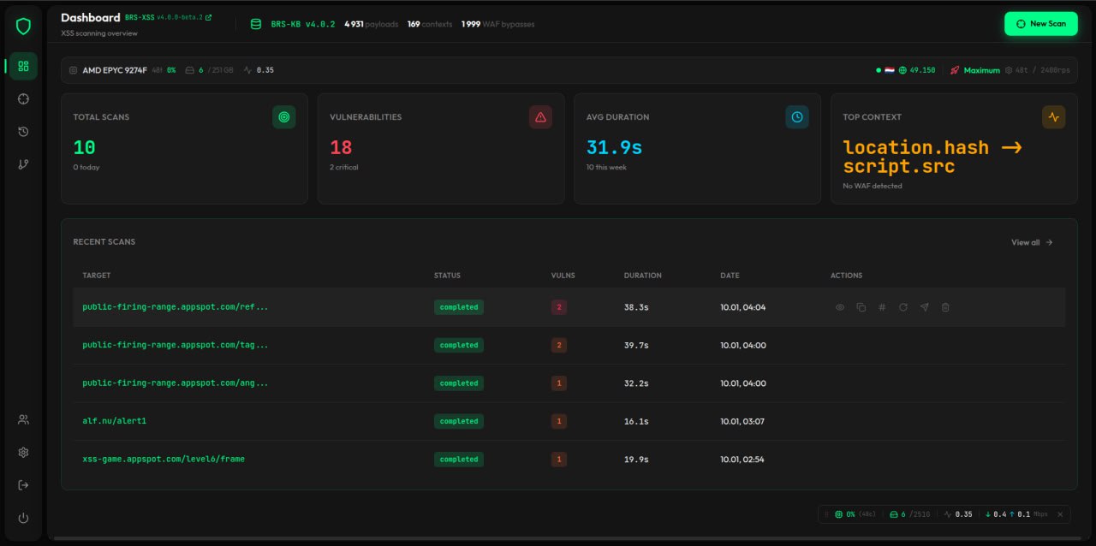Click the New Scan button
This screenshot has width=1096, height=546.
1040,24
